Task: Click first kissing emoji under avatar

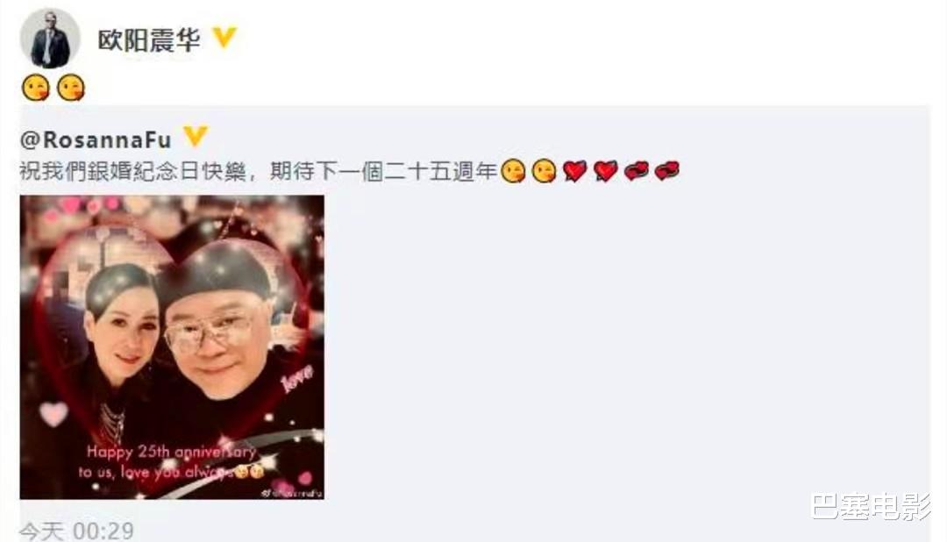Action: coord(36,88)
